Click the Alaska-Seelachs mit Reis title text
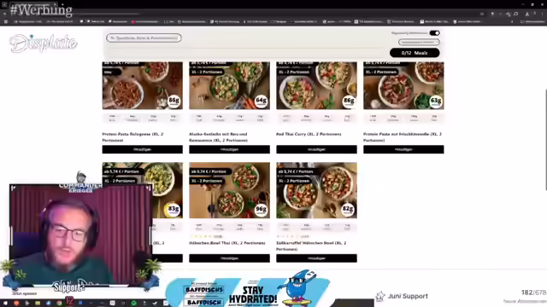This screenshot has height=307, width=547. point(219,136)
